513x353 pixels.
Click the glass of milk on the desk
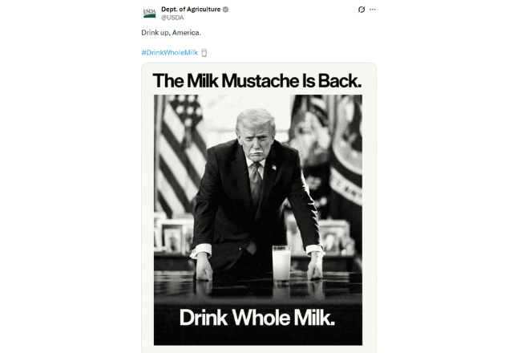(x=281, y=264)
